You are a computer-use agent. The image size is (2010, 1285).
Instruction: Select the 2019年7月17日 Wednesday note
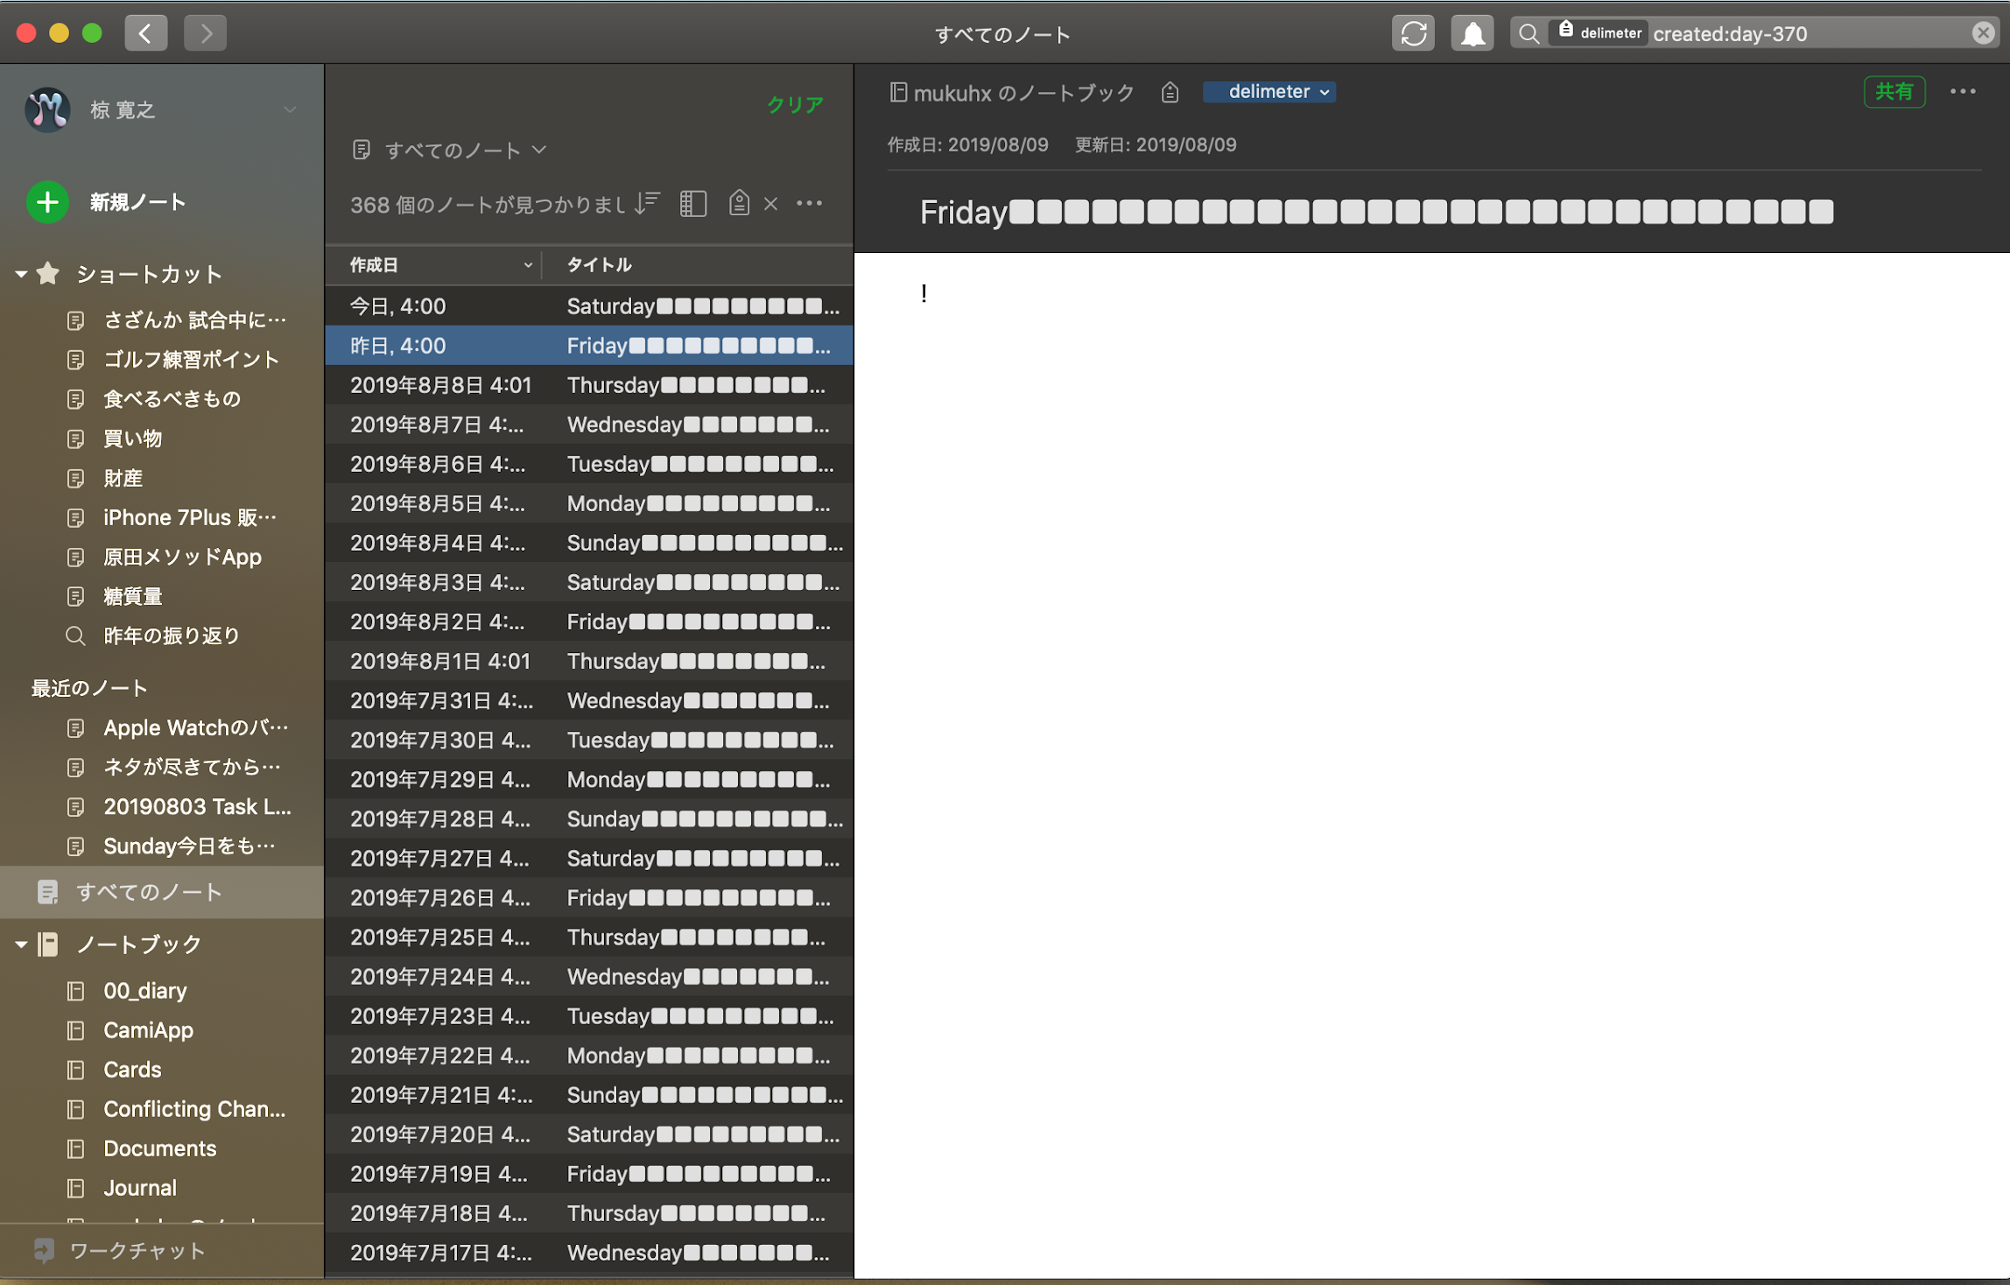[x=589, y=1253]
